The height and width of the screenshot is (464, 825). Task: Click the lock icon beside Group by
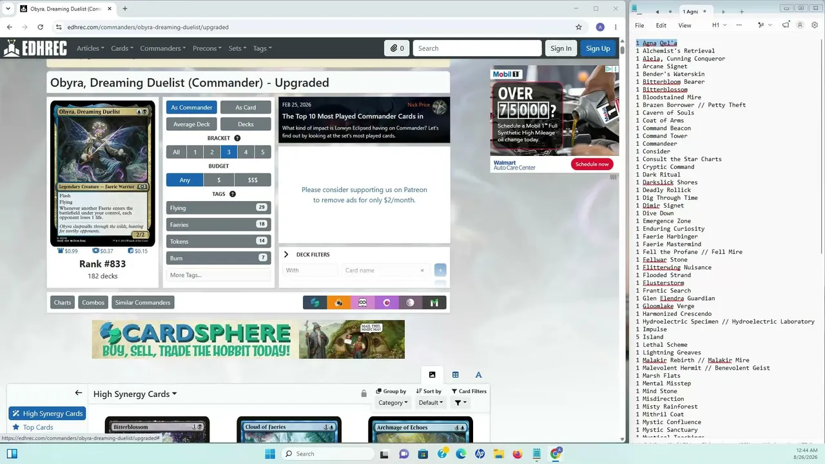[364, 393]
